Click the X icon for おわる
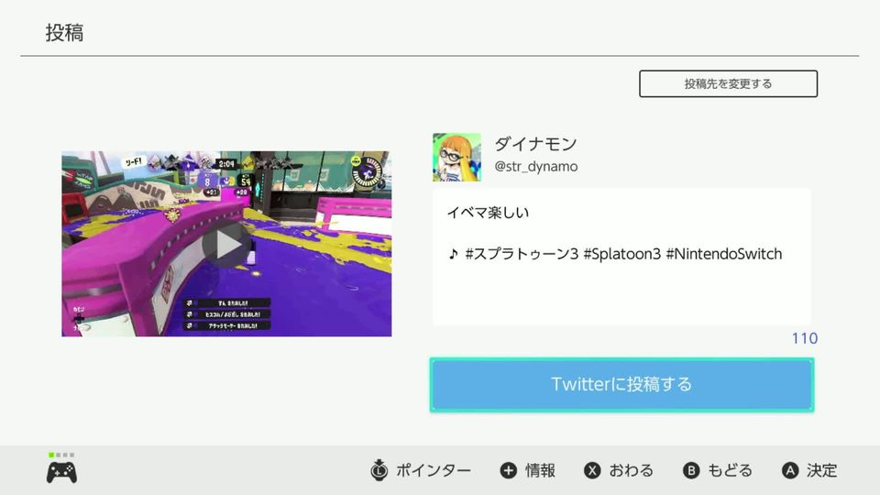The image size is (880, 495). click(x=592, y=470)
